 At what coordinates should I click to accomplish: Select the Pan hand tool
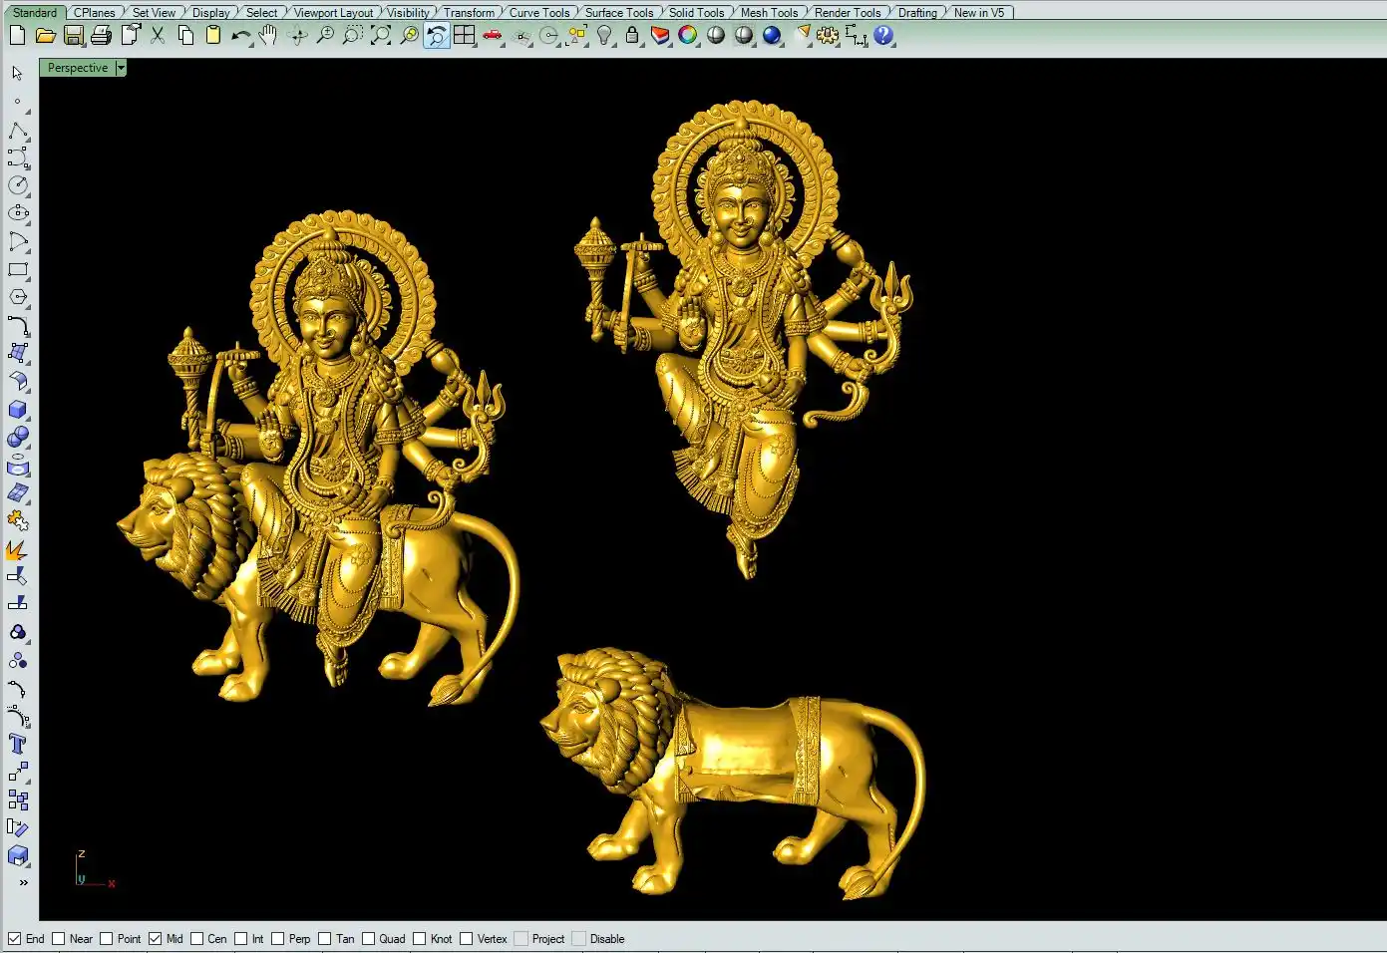pyautogui.click(x=268, y=36)
